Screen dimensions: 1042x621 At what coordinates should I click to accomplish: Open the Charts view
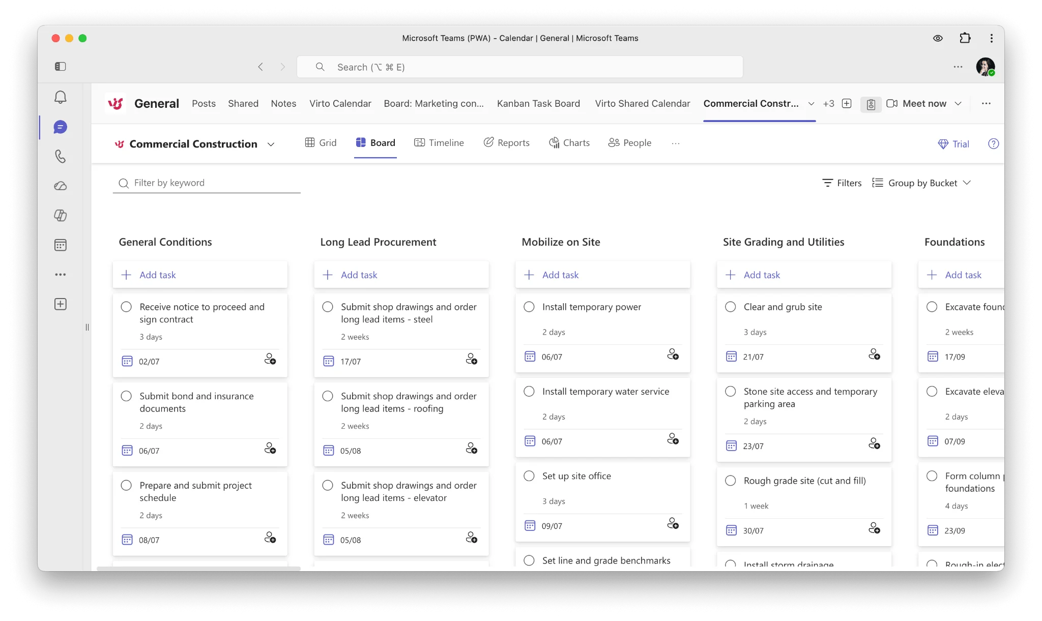569,143
